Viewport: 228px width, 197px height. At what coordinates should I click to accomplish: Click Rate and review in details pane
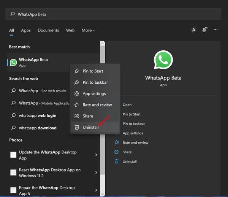136,143
